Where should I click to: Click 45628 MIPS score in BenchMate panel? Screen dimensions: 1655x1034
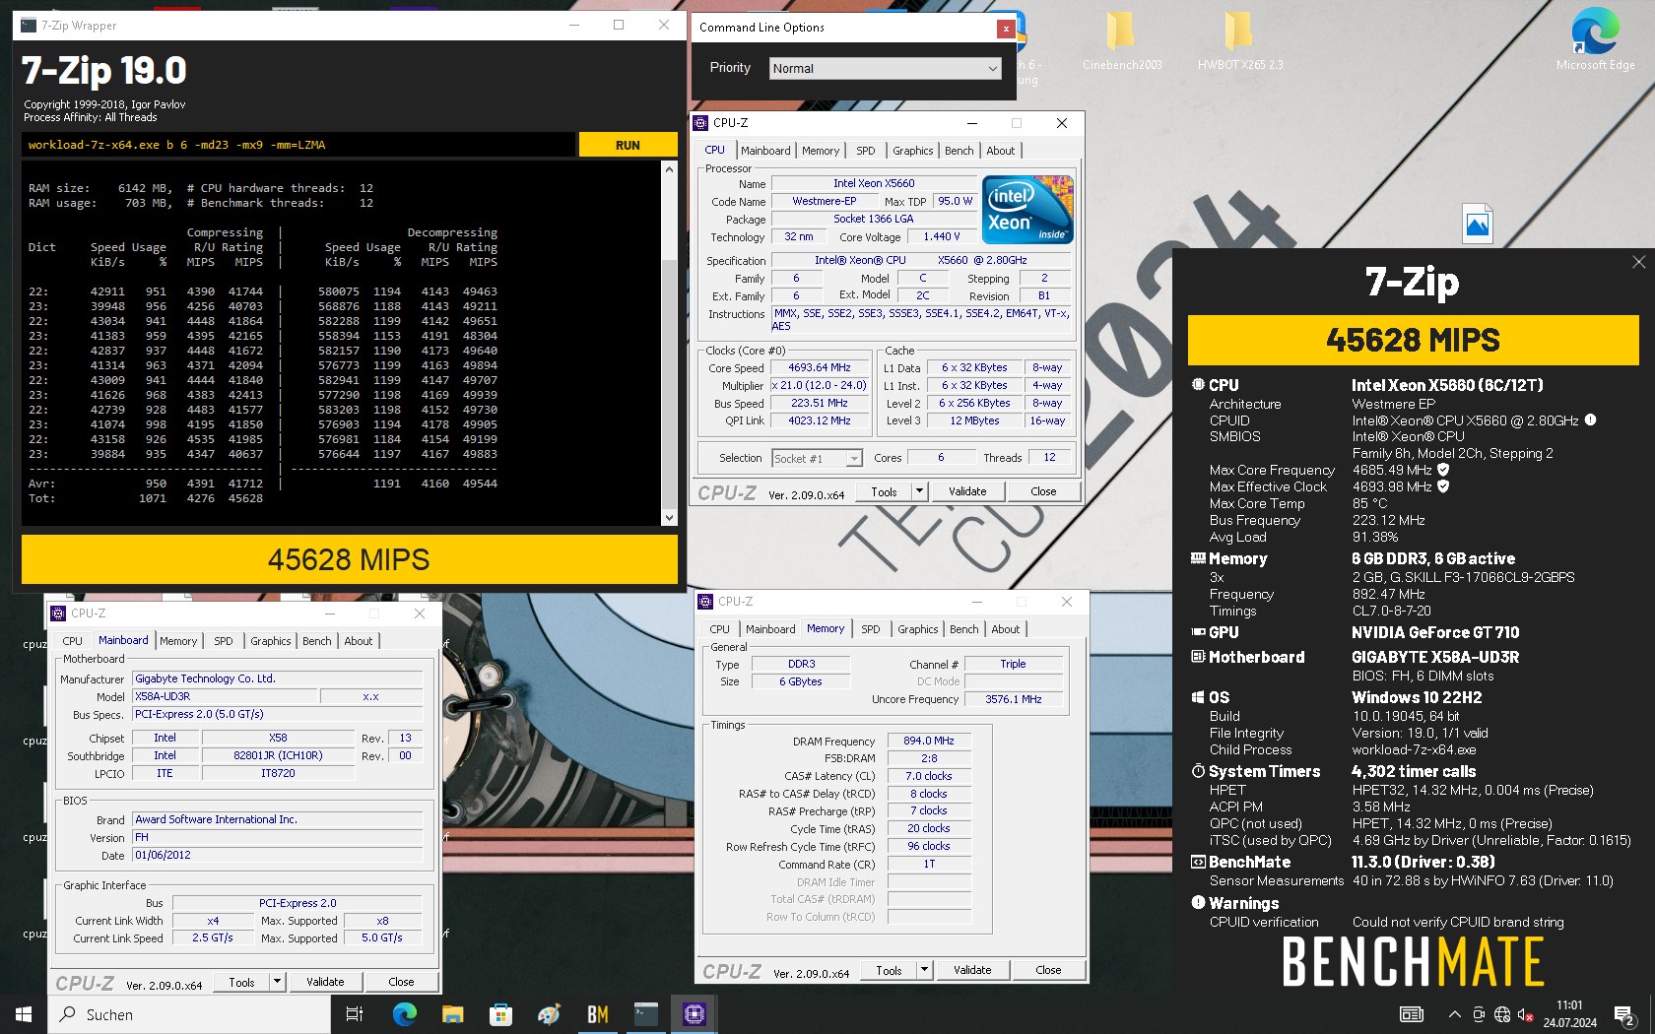(1413, 341)
